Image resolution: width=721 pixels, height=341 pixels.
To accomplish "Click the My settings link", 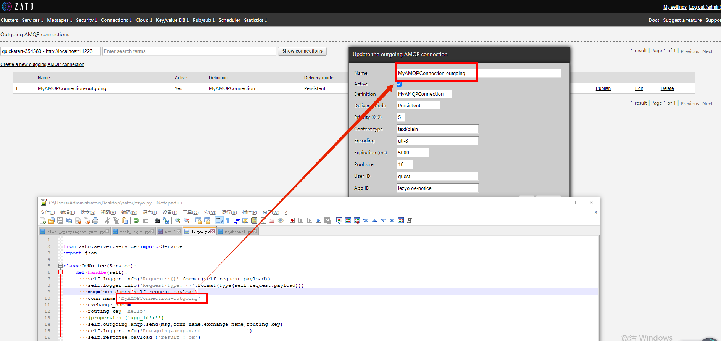I will (675, 7).
